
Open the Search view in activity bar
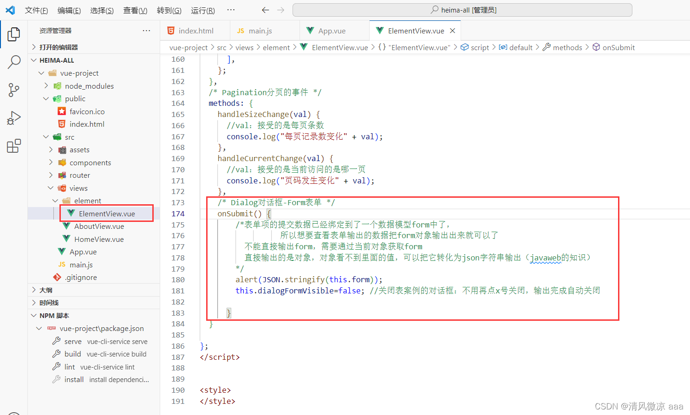(x=14, y=62)
